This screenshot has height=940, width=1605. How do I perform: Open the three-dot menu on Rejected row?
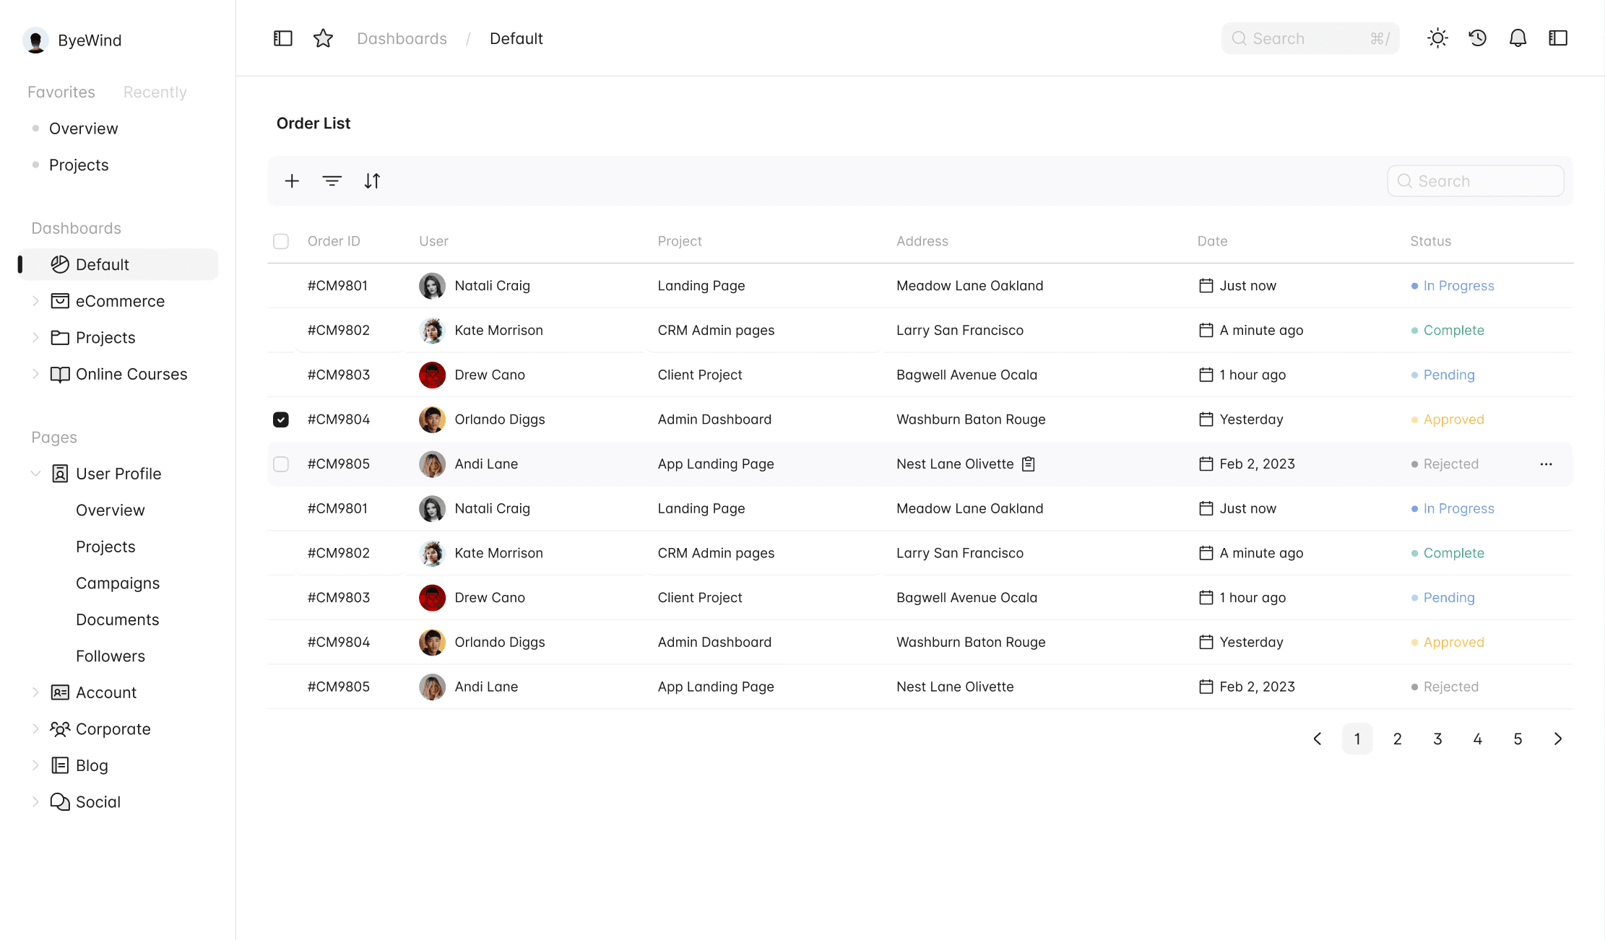pos(1546,464)
